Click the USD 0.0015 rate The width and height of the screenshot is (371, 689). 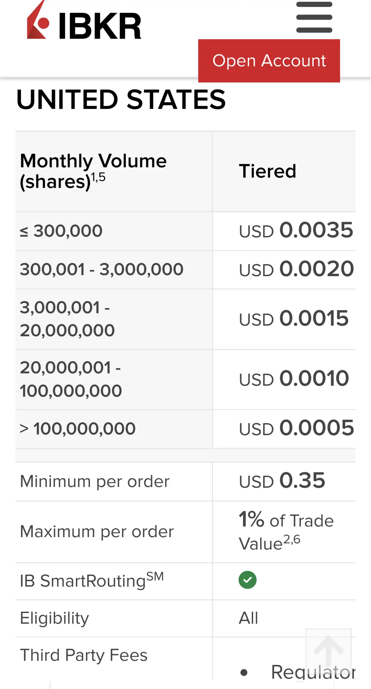coord(294,318)
